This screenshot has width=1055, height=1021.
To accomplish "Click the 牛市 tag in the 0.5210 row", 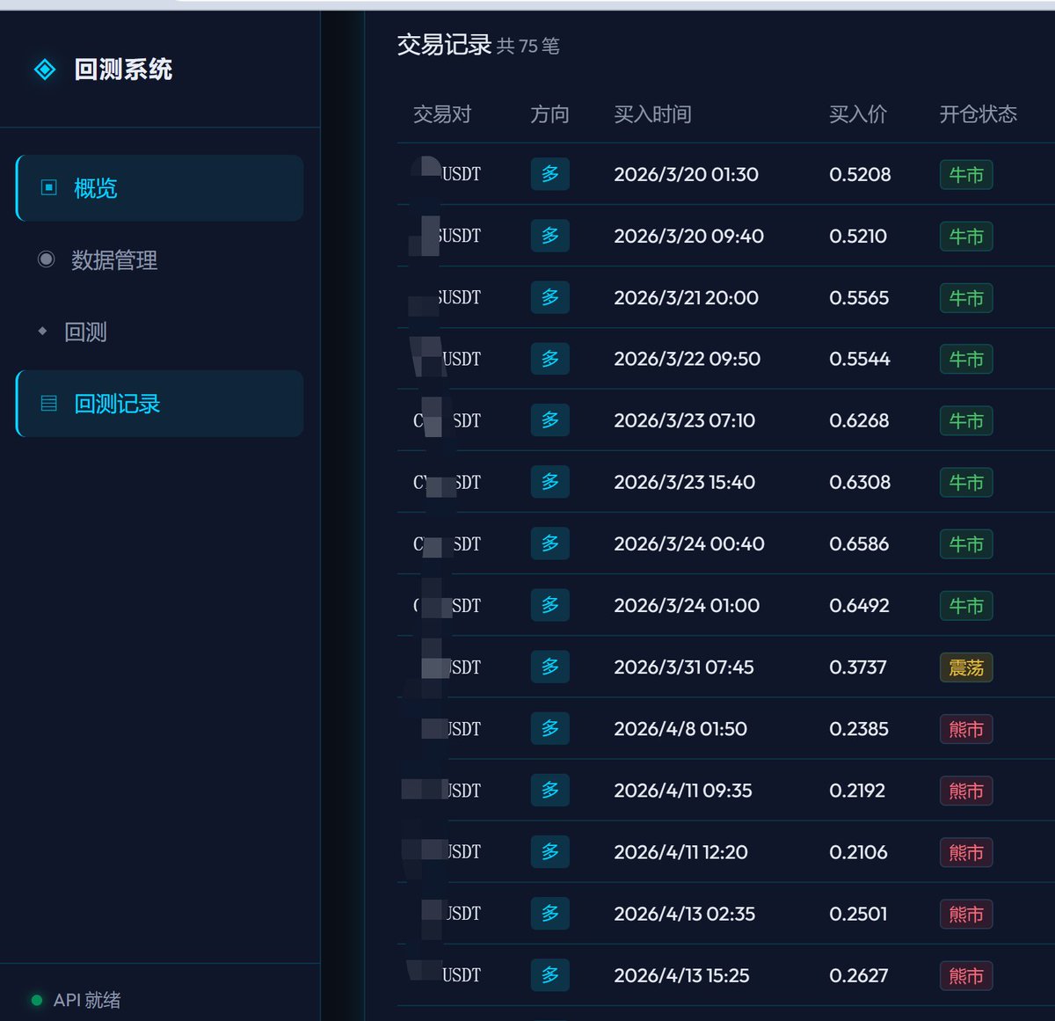I will 966,237.
